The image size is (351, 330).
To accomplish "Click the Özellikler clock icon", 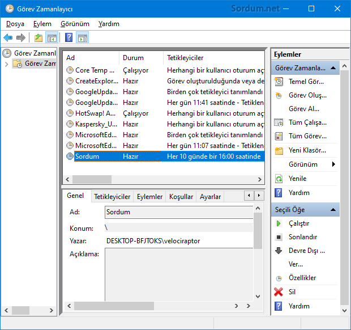I will (279, 278).
